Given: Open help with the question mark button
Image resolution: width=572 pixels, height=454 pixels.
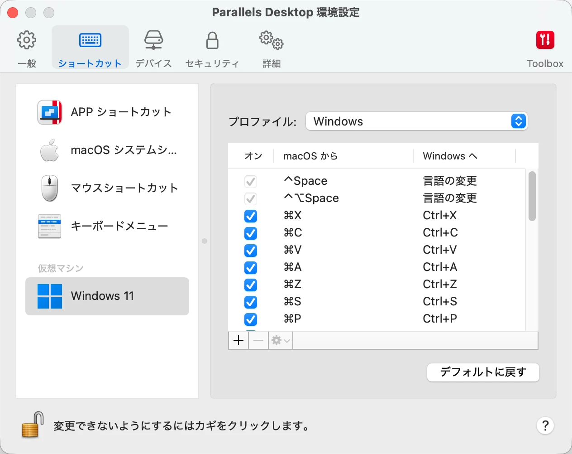Looking at the screenshot, I should coord(545,425).
